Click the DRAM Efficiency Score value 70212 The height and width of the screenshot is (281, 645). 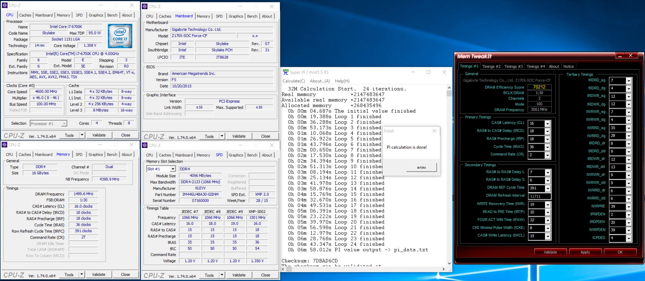(x=539, y=87)
